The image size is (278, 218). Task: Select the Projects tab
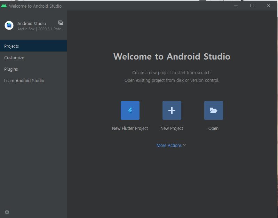33,46
